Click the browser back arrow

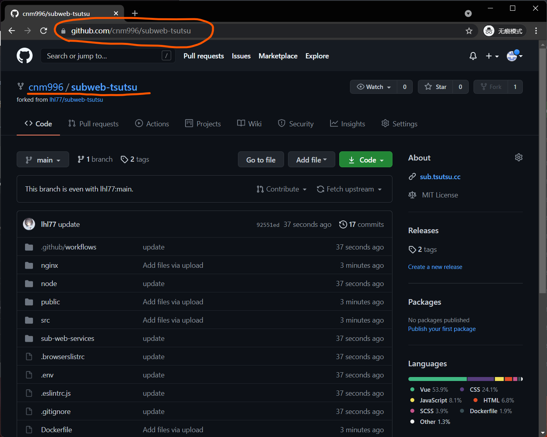(12, 31)
